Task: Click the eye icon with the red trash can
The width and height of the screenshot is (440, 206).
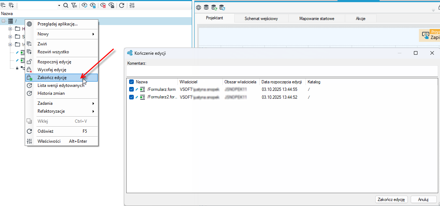Action: click(103, 5)
